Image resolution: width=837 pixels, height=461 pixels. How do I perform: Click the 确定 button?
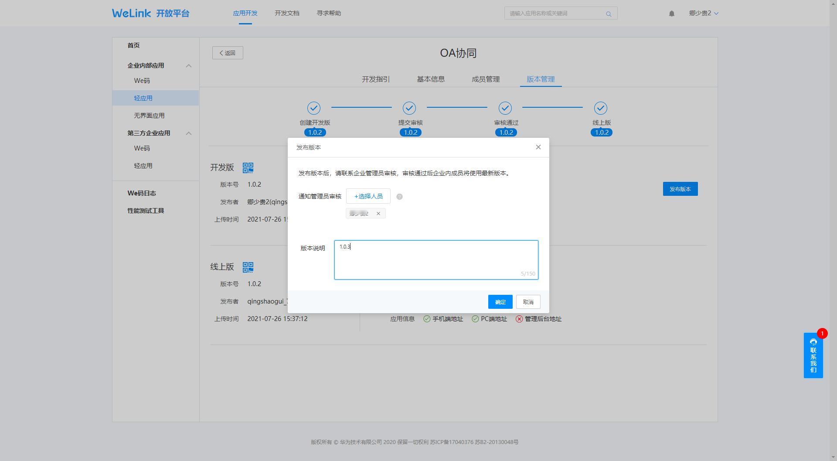(x=500, y=302)
